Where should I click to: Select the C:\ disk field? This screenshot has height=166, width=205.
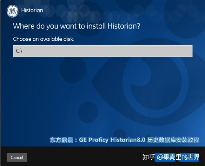pyautogui.click(x=103, y=51)
